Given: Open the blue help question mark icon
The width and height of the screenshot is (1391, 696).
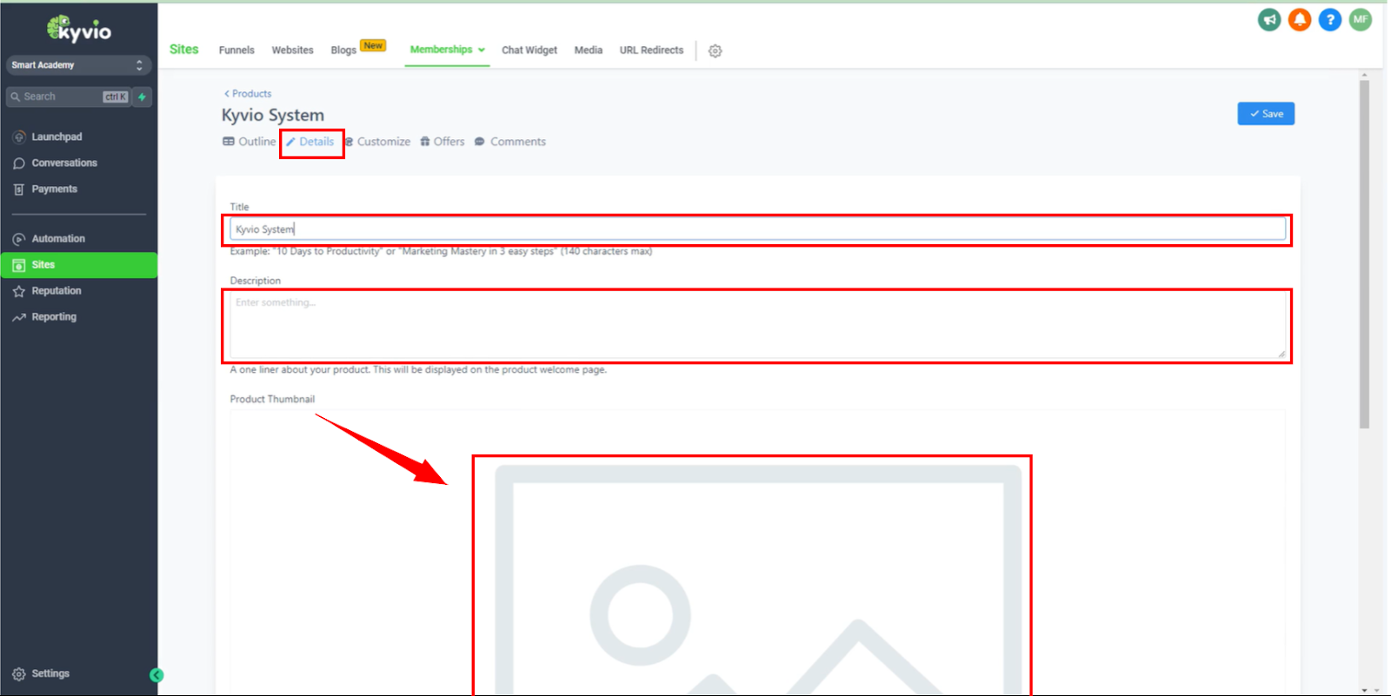Looking at the screenshot, I should (x=1330, y=20).
